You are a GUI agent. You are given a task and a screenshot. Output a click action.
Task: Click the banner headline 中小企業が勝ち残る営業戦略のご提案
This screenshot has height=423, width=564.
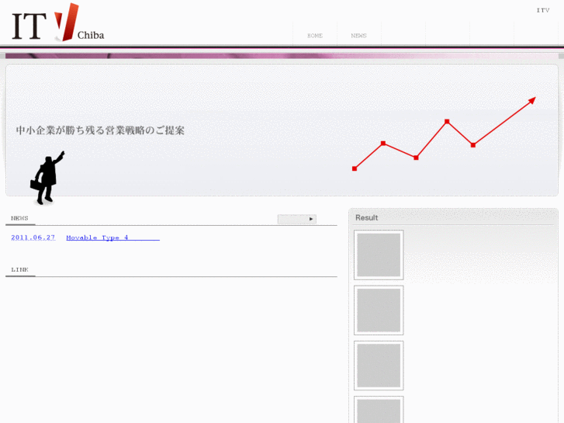coord(100,130)
